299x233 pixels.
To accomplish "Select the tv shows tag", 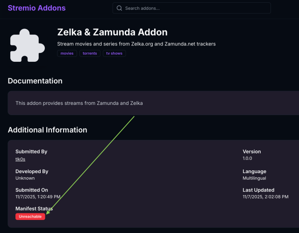I will 114,53.
